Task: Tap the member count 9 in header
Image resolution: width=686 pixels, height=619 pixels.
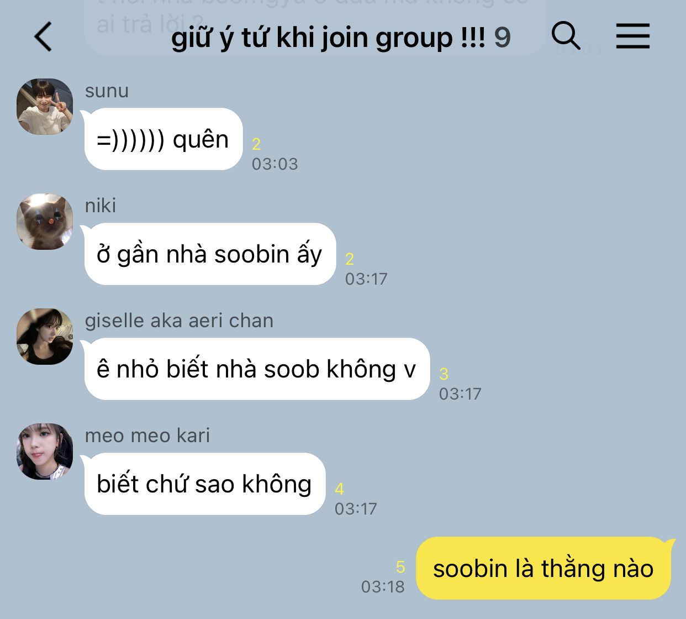Action: 502,38
